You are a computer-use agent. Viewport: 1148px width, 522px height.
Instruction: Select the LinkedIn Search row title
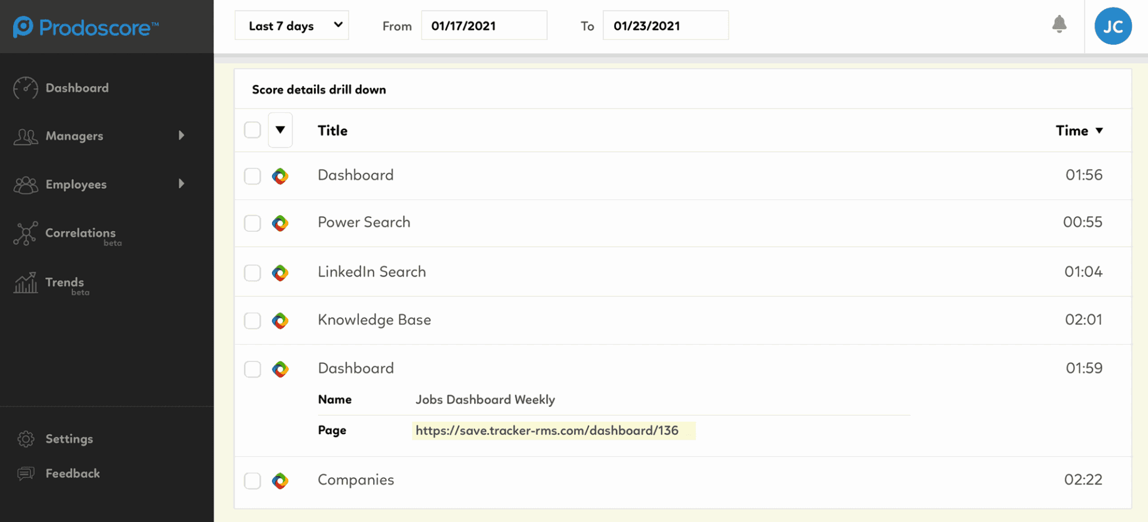point(372,272)
